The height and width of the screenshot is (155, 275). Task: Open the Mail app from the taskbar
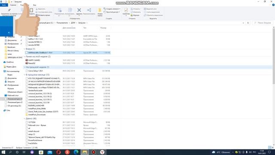(x=50, y=152)
